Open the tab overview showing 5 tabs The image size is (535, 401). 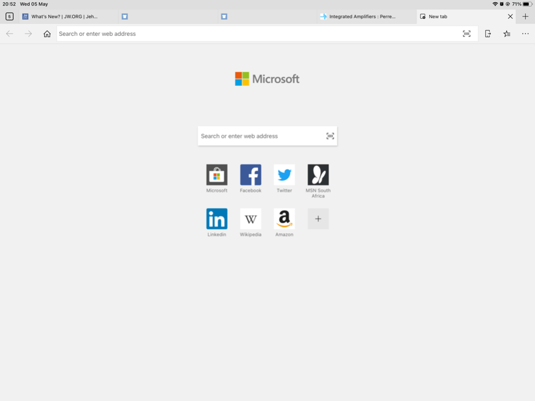[x=9, y=17]
